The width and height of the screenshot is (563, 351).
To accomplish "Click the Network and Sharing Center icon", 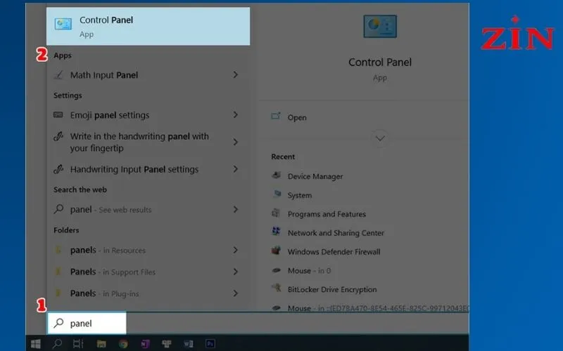I will click(276, 232).
